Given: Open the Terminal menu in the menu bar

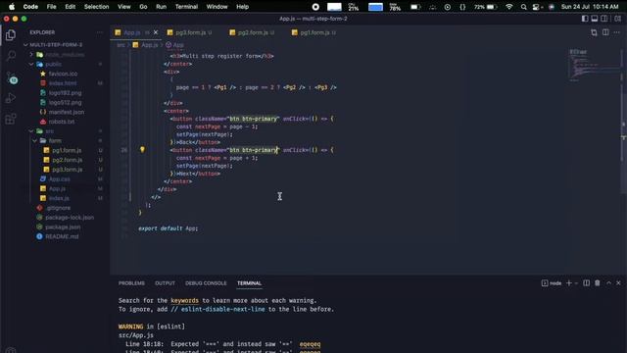Looking at the screenshot, I should [x=186, y=7].
